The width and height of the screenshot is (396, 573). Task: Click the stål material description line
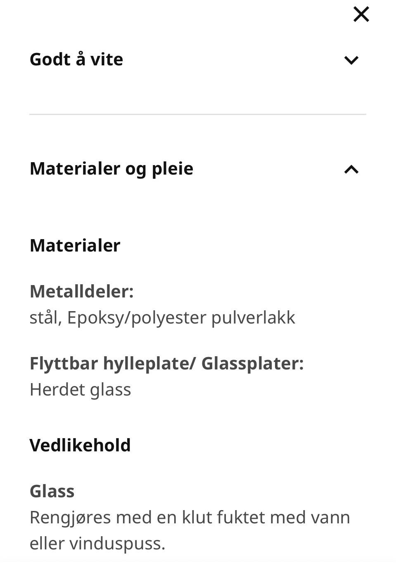click(x=162, y=317)
